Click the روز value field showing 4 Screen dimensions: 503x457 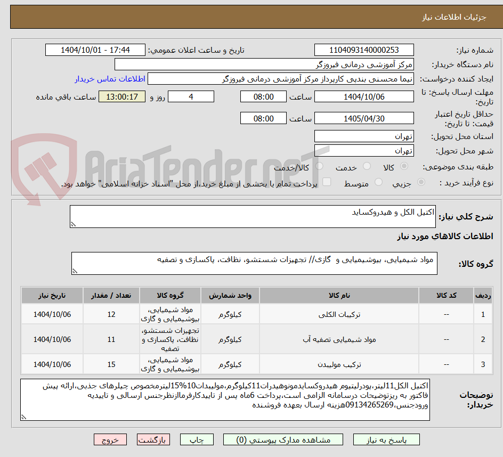[x=191, y=96]
